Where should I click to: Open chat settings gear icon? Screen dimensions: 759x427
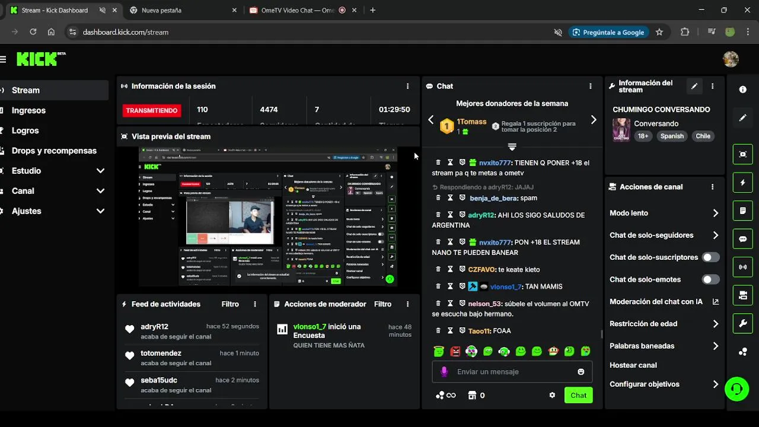pyautogui.click(x=552, y=396)
